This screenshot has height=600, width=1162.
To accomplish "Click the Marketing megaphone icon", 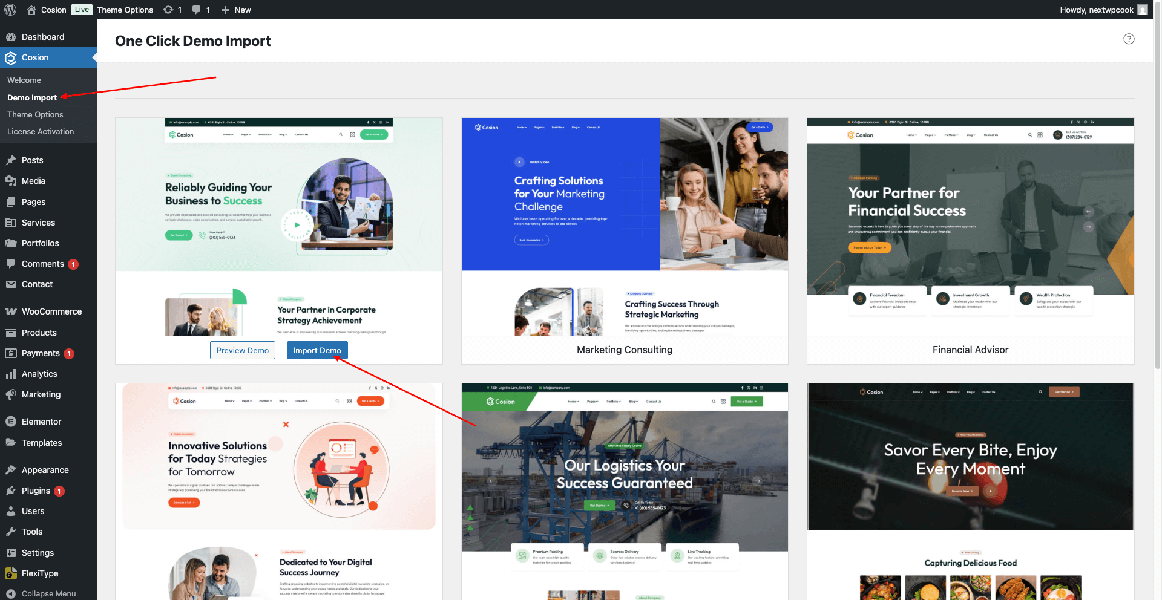I will point(11,394).
